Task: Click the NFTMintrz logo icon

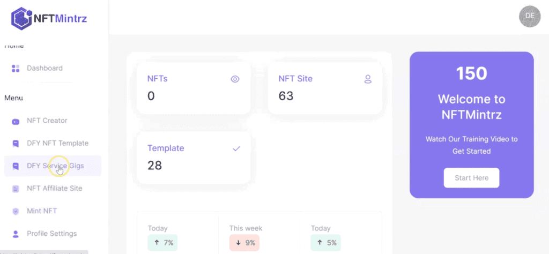Action: click(22, 18)
